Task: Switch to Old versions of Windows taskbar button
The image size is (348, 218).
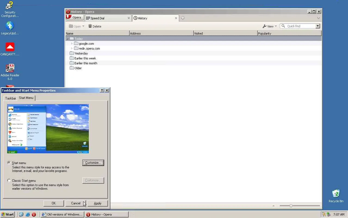Action: [62, 214]
